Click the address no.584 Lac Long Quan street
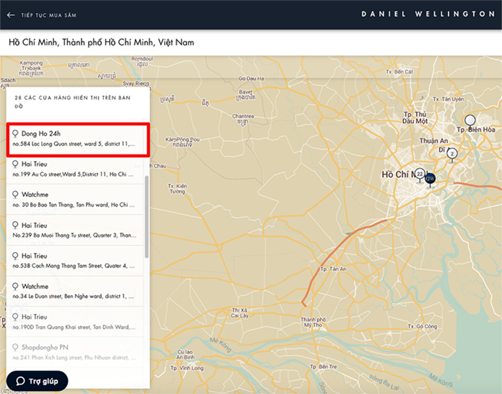Viewport: 502px width, 394px height. 74,144
